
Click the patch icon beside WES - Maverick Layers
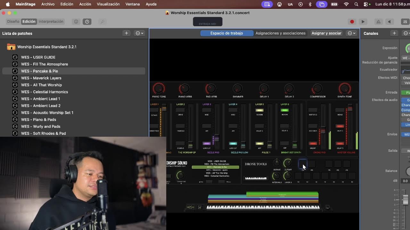[x=15, y=78]
